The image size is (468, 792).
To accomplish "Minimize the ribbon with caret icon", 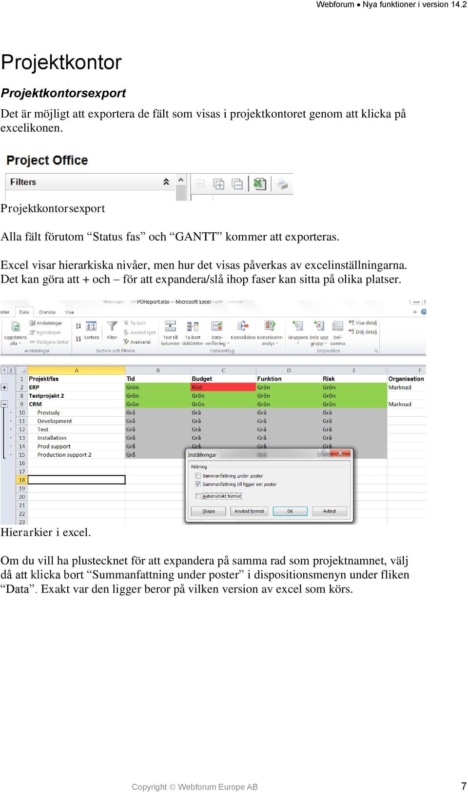I will click(x=415, y=311).
